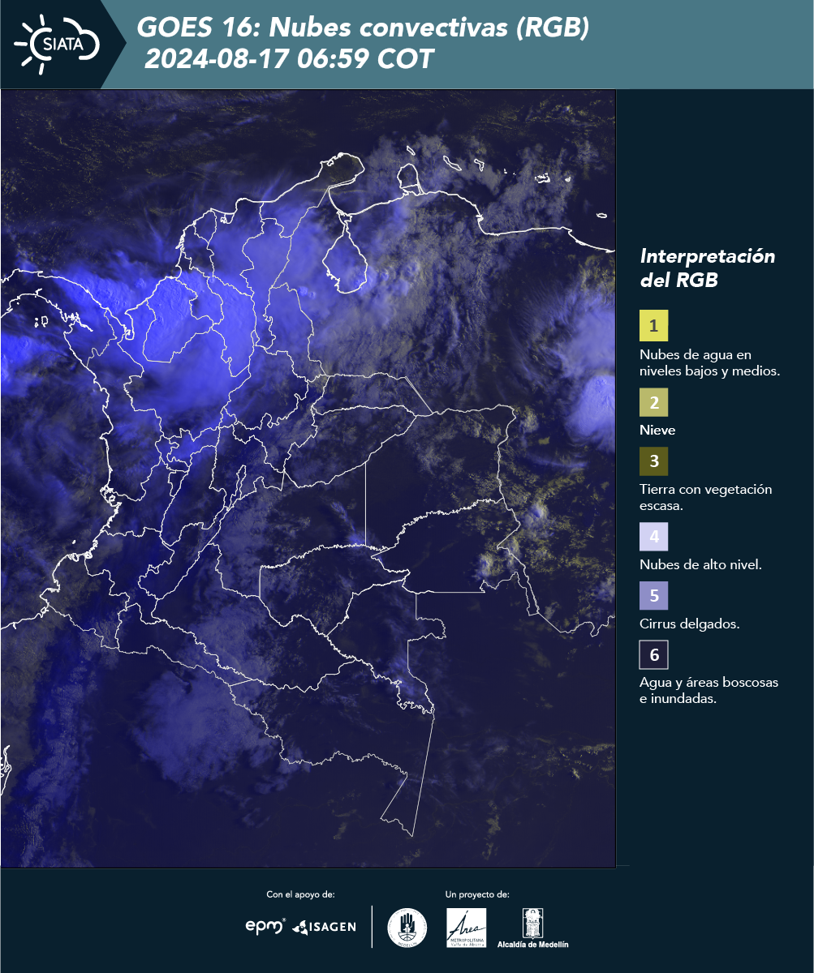Select purple swatch number 5
The image size is (814, 973).
pyautogui.click(x=653, y=596)
